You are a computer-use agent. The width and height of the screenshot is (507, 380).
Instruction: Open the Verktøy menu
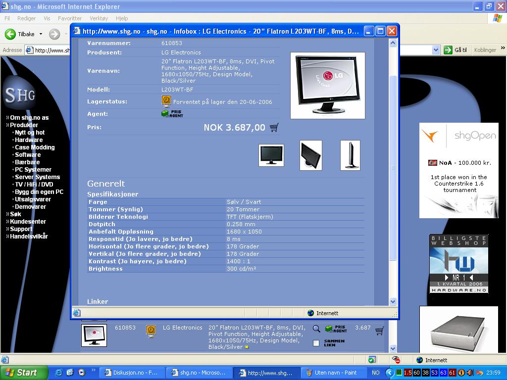coord(99,18)
